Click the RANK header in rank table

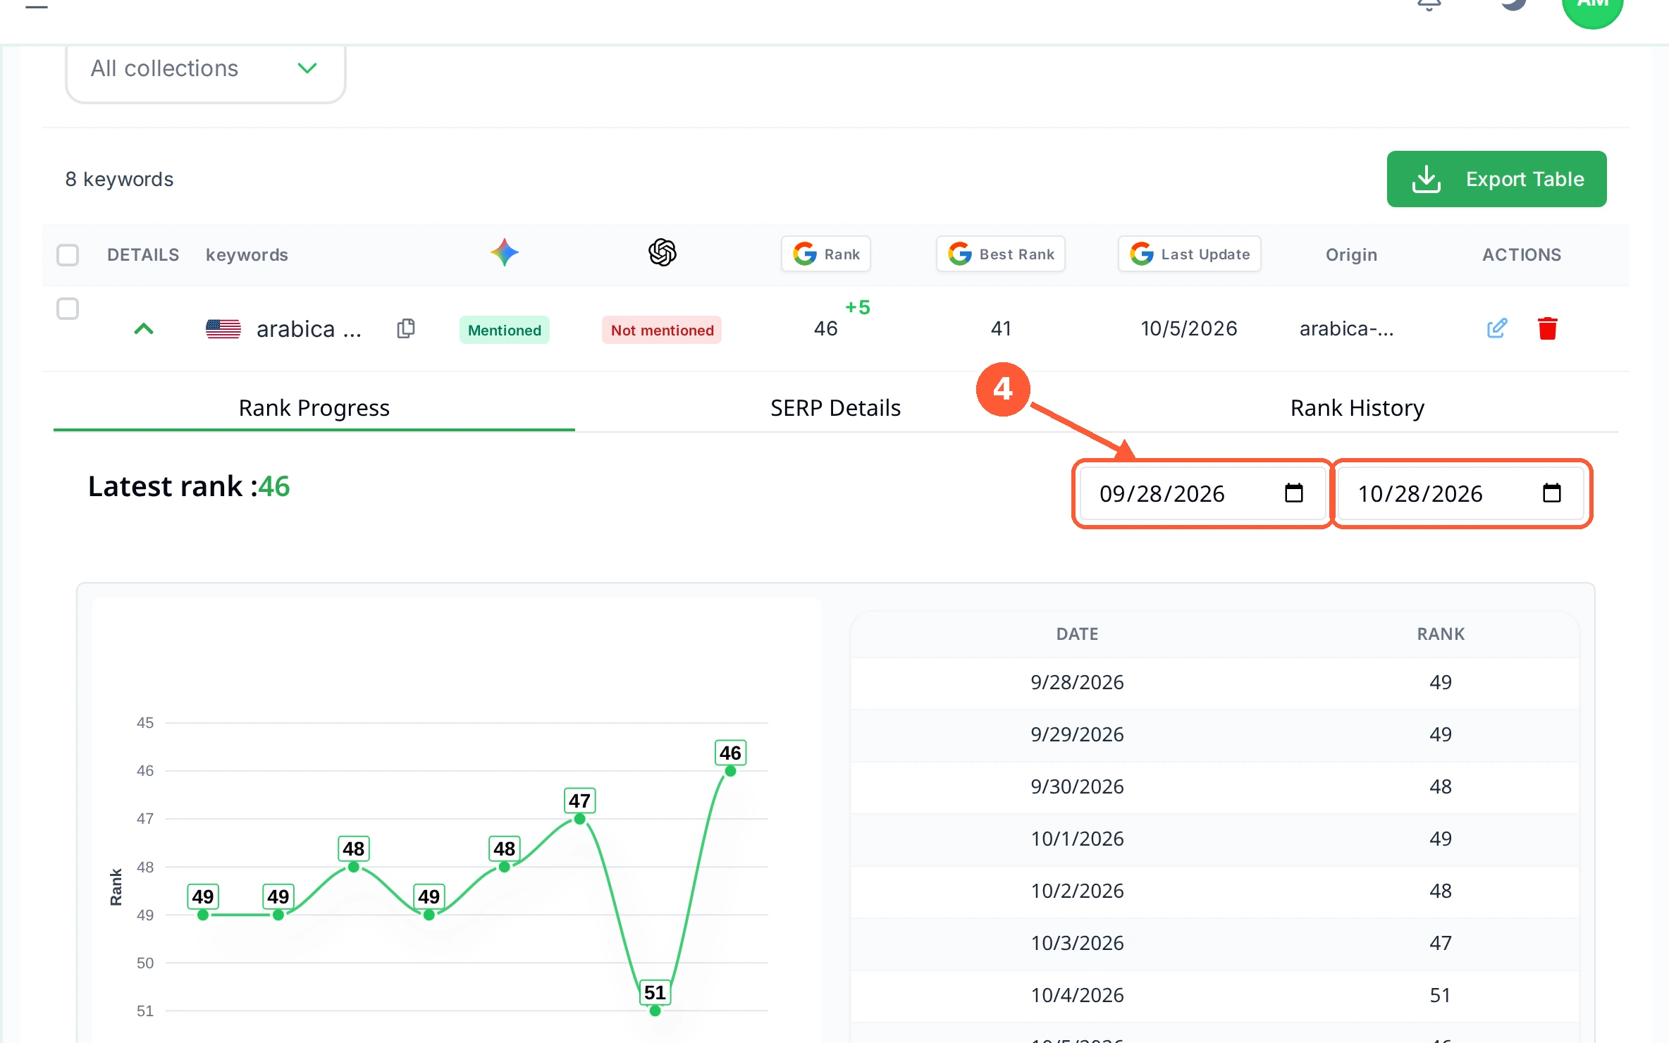[1441, 634]
